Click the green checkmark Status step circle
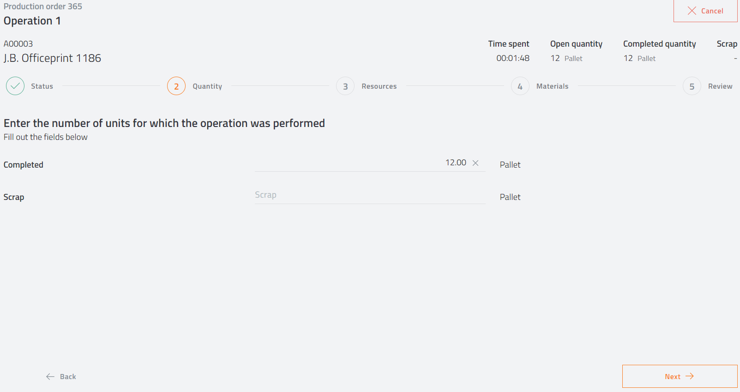Viewport: 740px width, 392px height. (x=15, y=86)
